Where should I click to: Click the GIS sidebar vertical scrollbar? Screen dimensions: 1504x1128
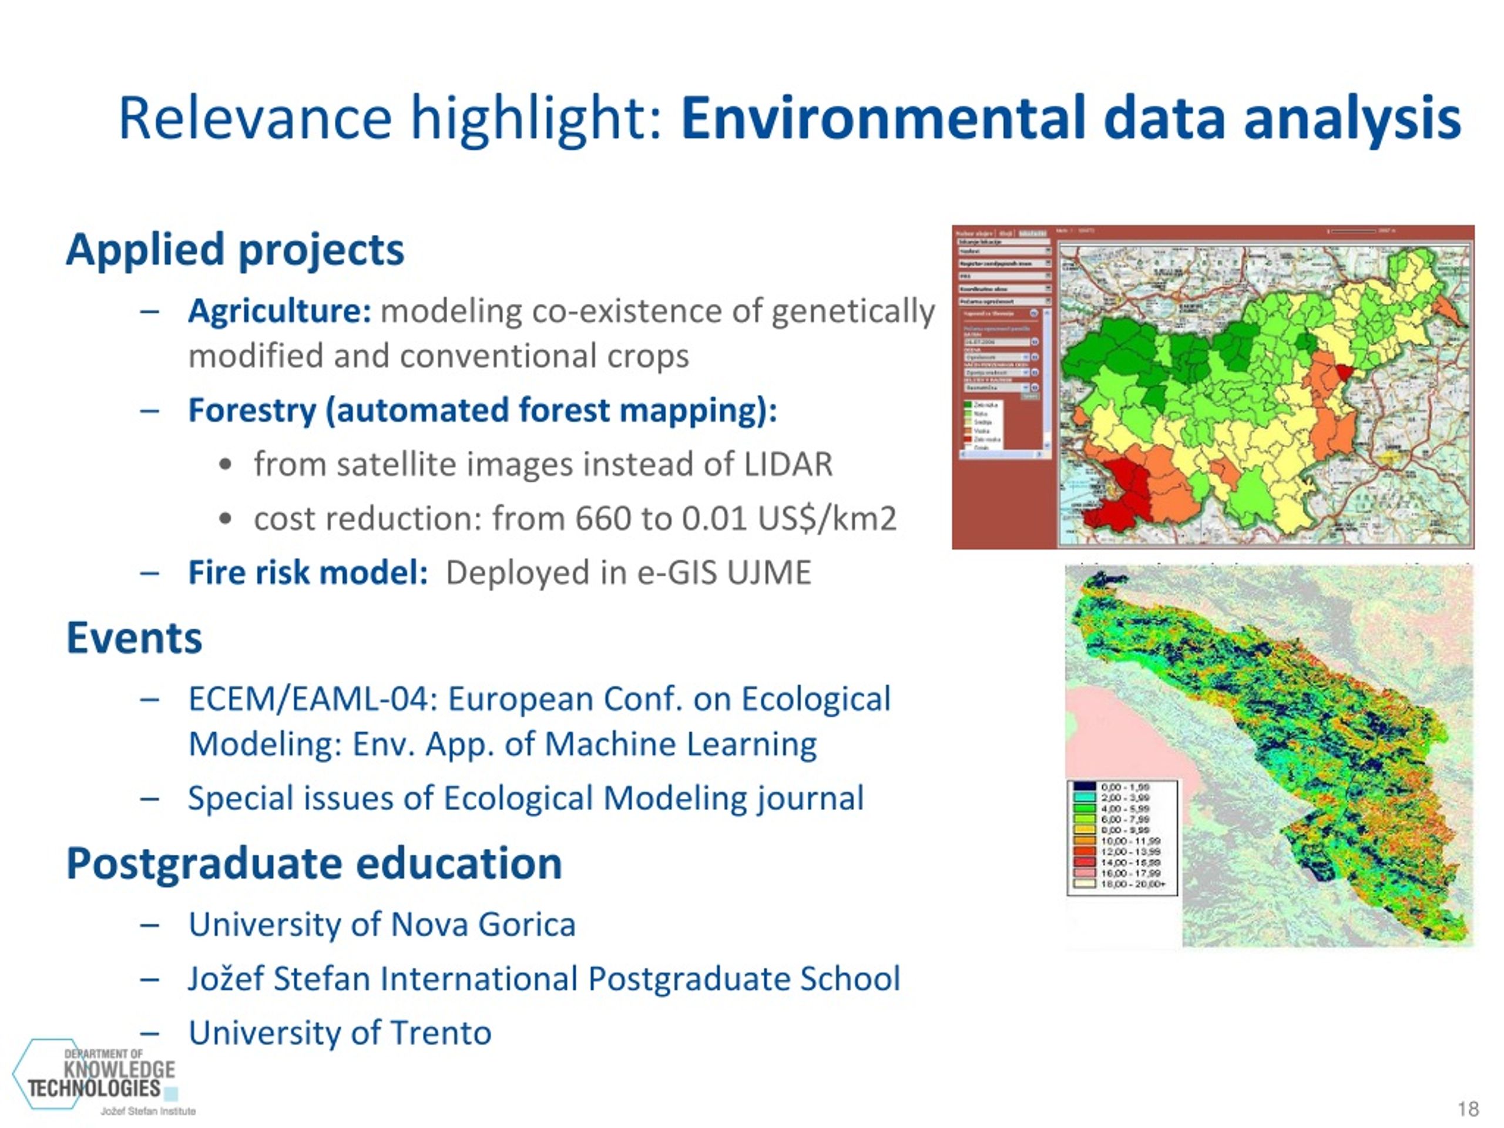1048,380
